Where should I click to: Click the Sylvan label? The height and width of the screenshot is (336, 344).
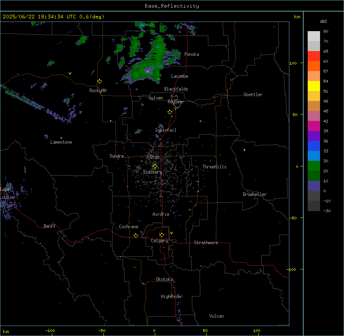pyautogui.click(x=156, y=98)
